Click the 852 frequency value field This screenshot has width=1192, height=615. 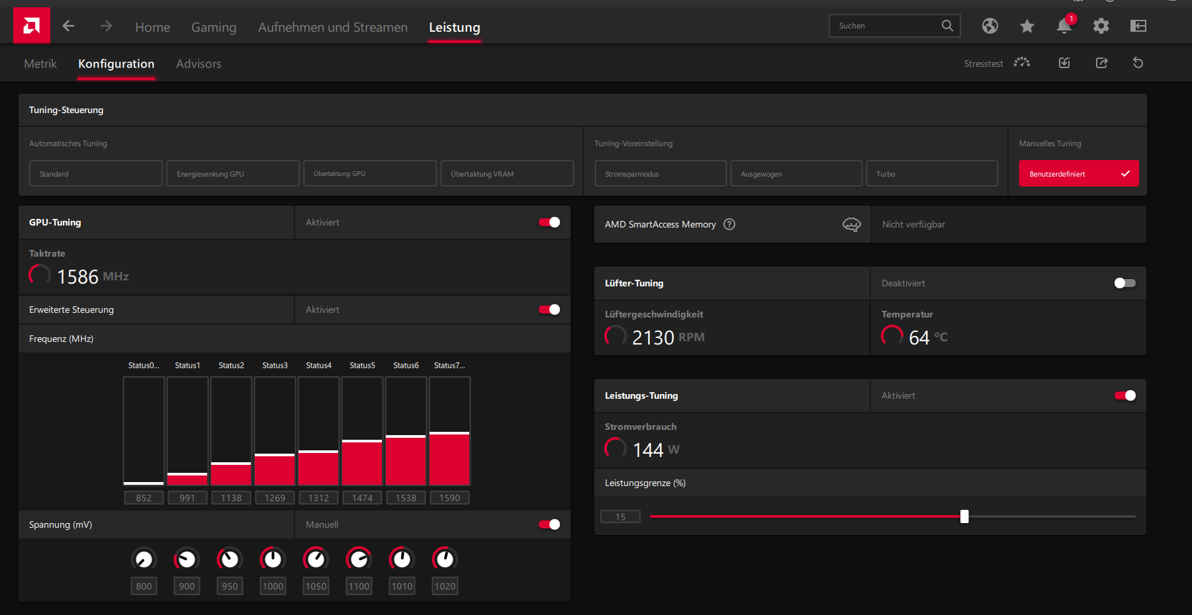click(144, 498)
